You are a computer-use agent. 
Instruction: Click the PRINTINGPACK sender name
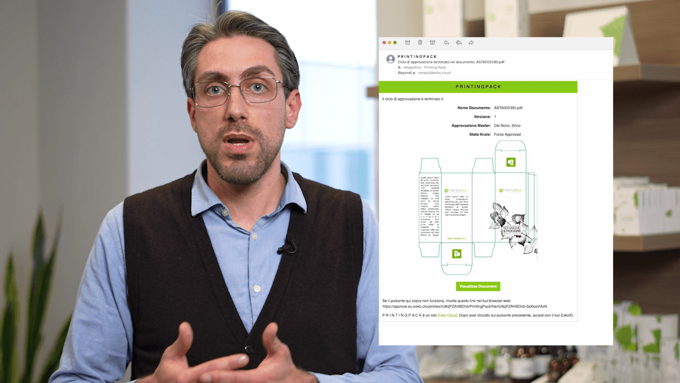coord(417,57)
